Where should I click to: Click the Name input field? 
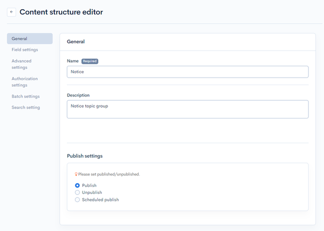point(187,72)
